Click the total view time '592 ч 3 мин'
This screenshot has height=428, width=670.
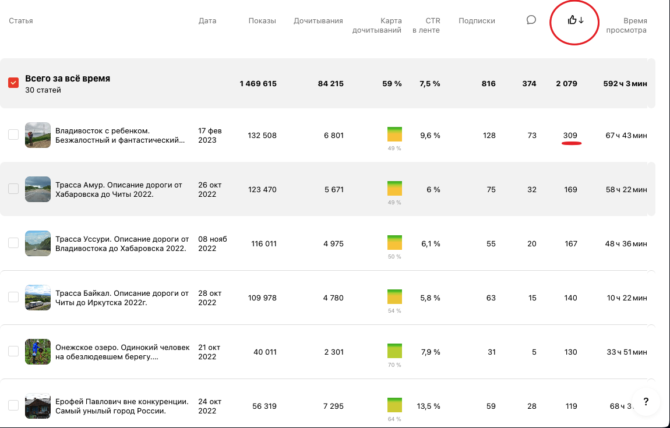pyautogui.click(x=625, y=84)
